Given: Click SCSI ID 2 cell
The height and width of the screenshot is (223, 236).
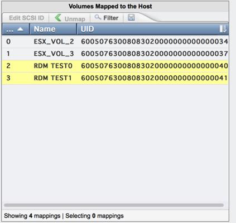Looking at the screenshot, I should (8, 66).
